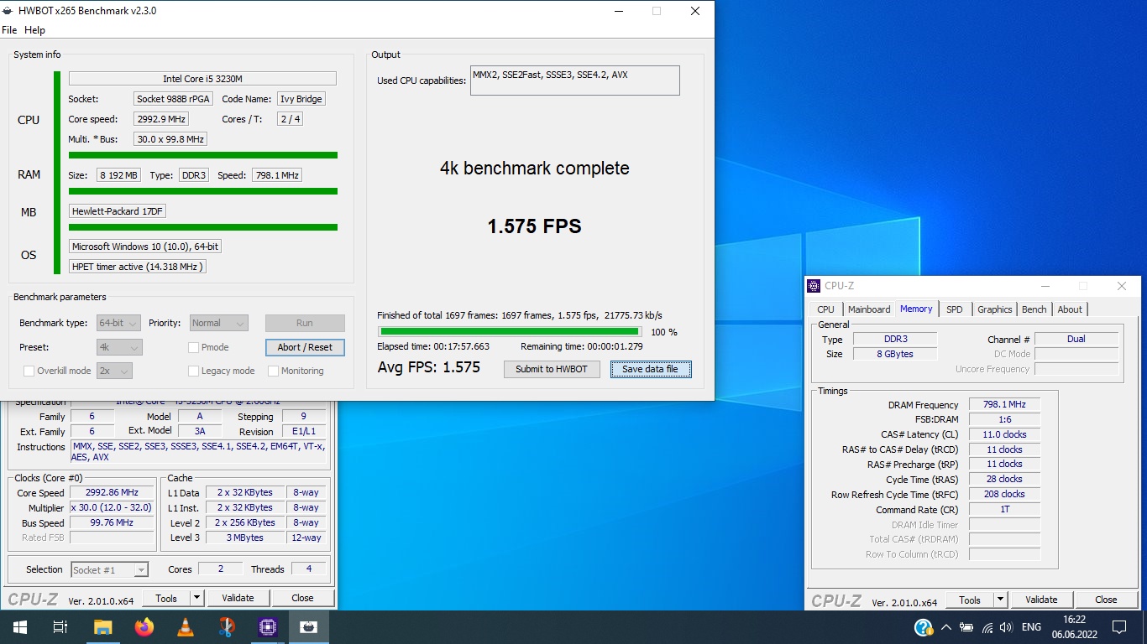Open the Windows Start menu
Screen dimensions: 1147x644
tap(18, 626)
